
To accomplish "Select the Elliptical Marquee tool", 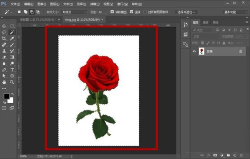I will click(12, 26).
